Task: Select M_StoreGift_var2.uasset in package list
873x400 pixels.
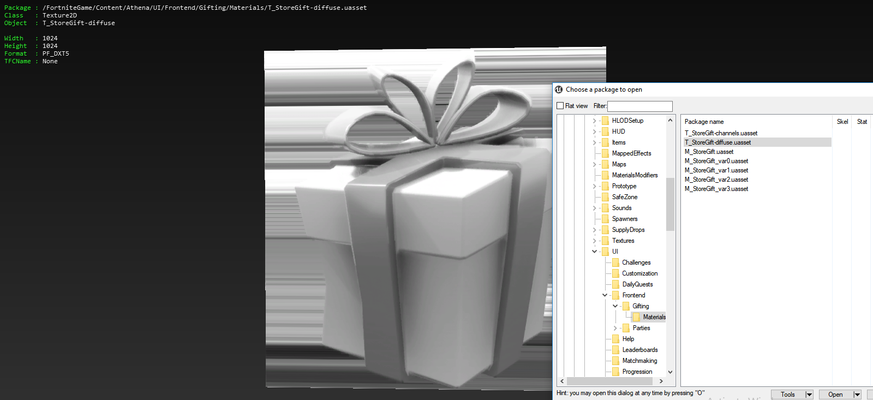Action: pyautogui.click(x=716, y=180)
